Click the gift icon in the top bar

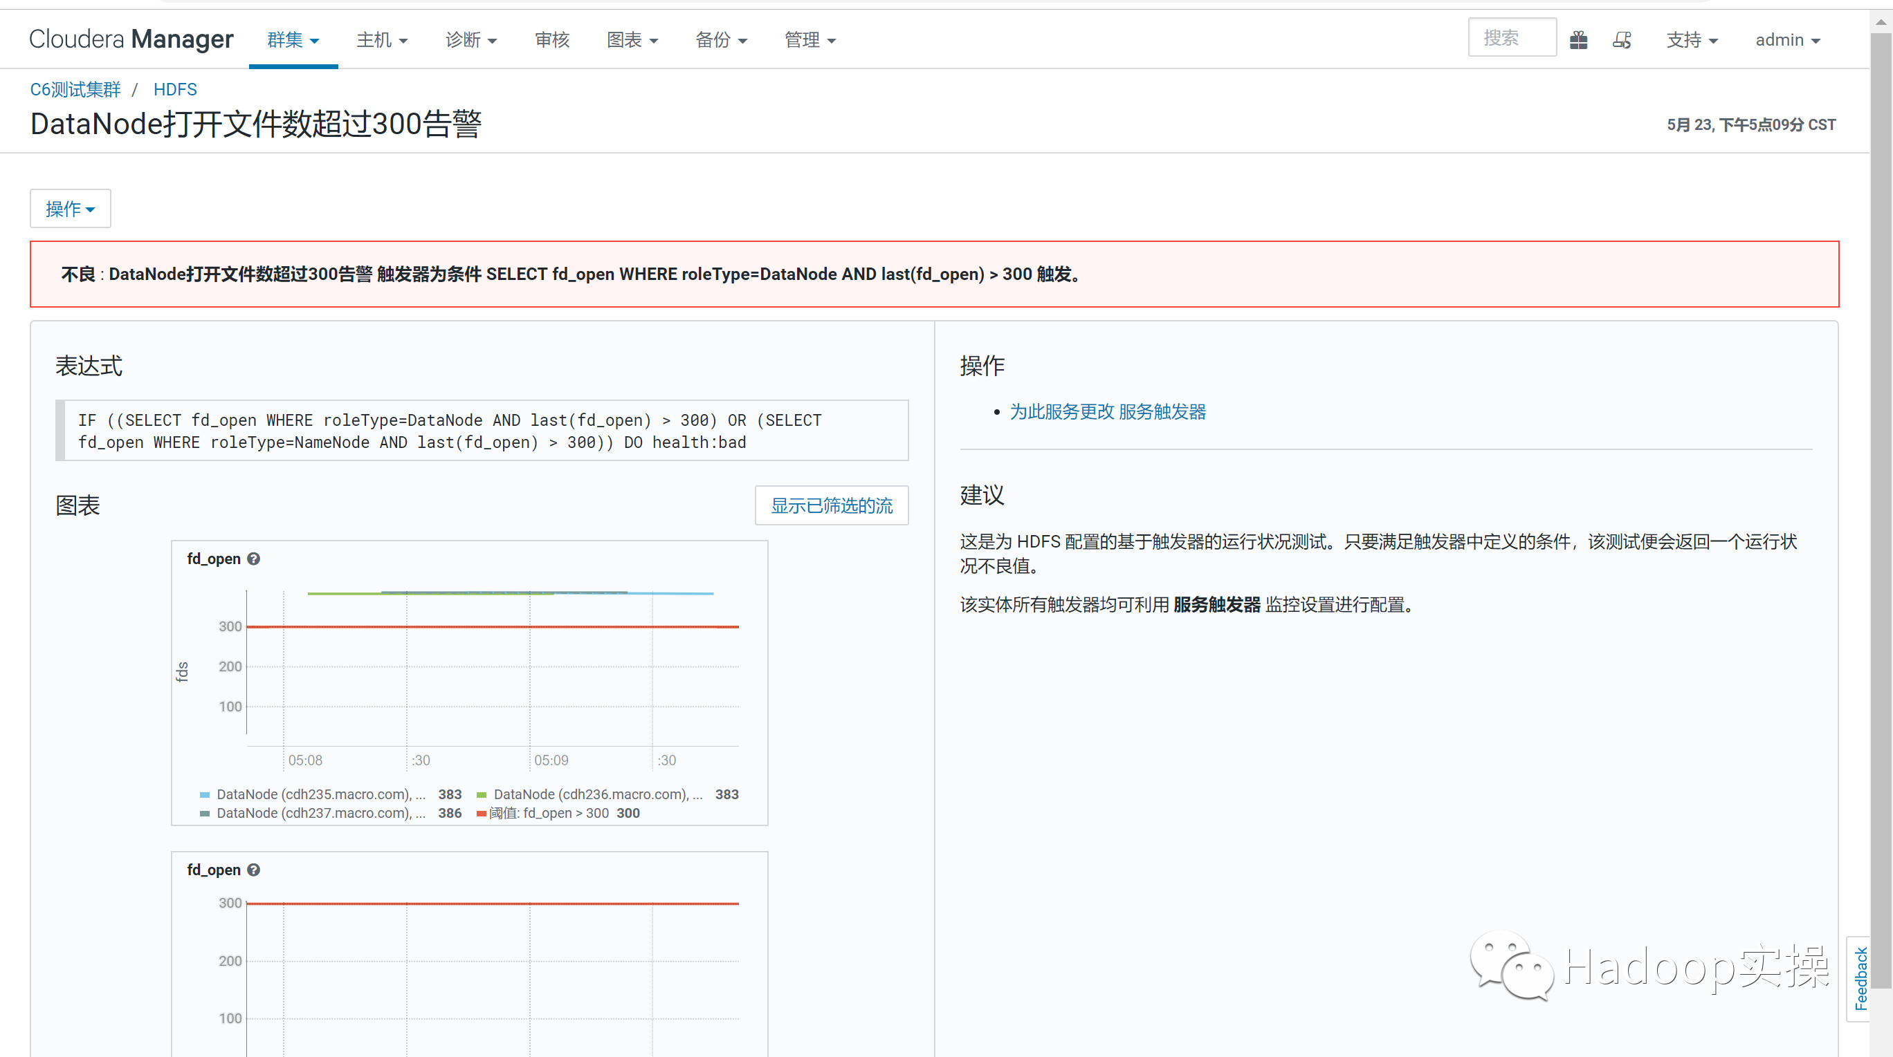pyautogui.click(x=1578, y=39)
